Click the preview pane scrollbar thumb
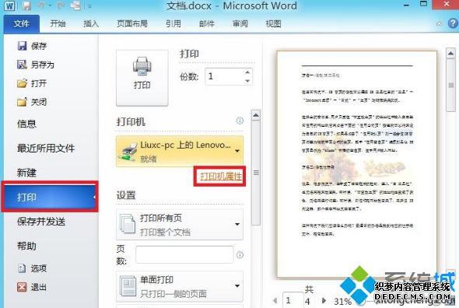 tap(450, 86)
